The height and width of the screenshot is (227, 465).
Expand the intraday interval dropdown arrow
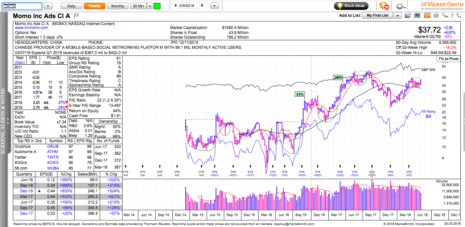coord(150,6)
